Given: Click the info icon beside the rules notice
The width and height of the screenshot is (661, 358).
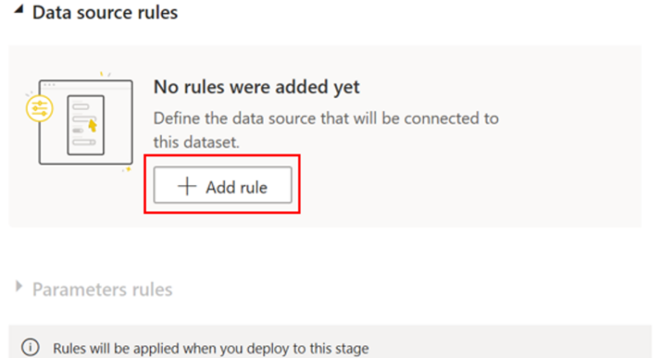Looking at the screenshot, I should 31,347.
